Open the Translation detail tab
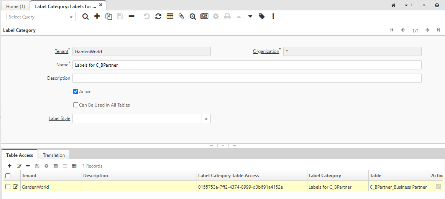The height and width of the screenshot is (199, 445). [54, 155]
